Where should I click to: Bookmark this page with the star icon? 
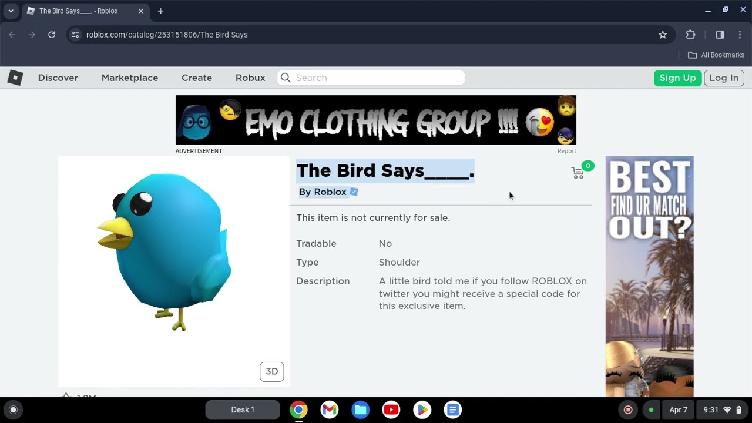(663, 35)
